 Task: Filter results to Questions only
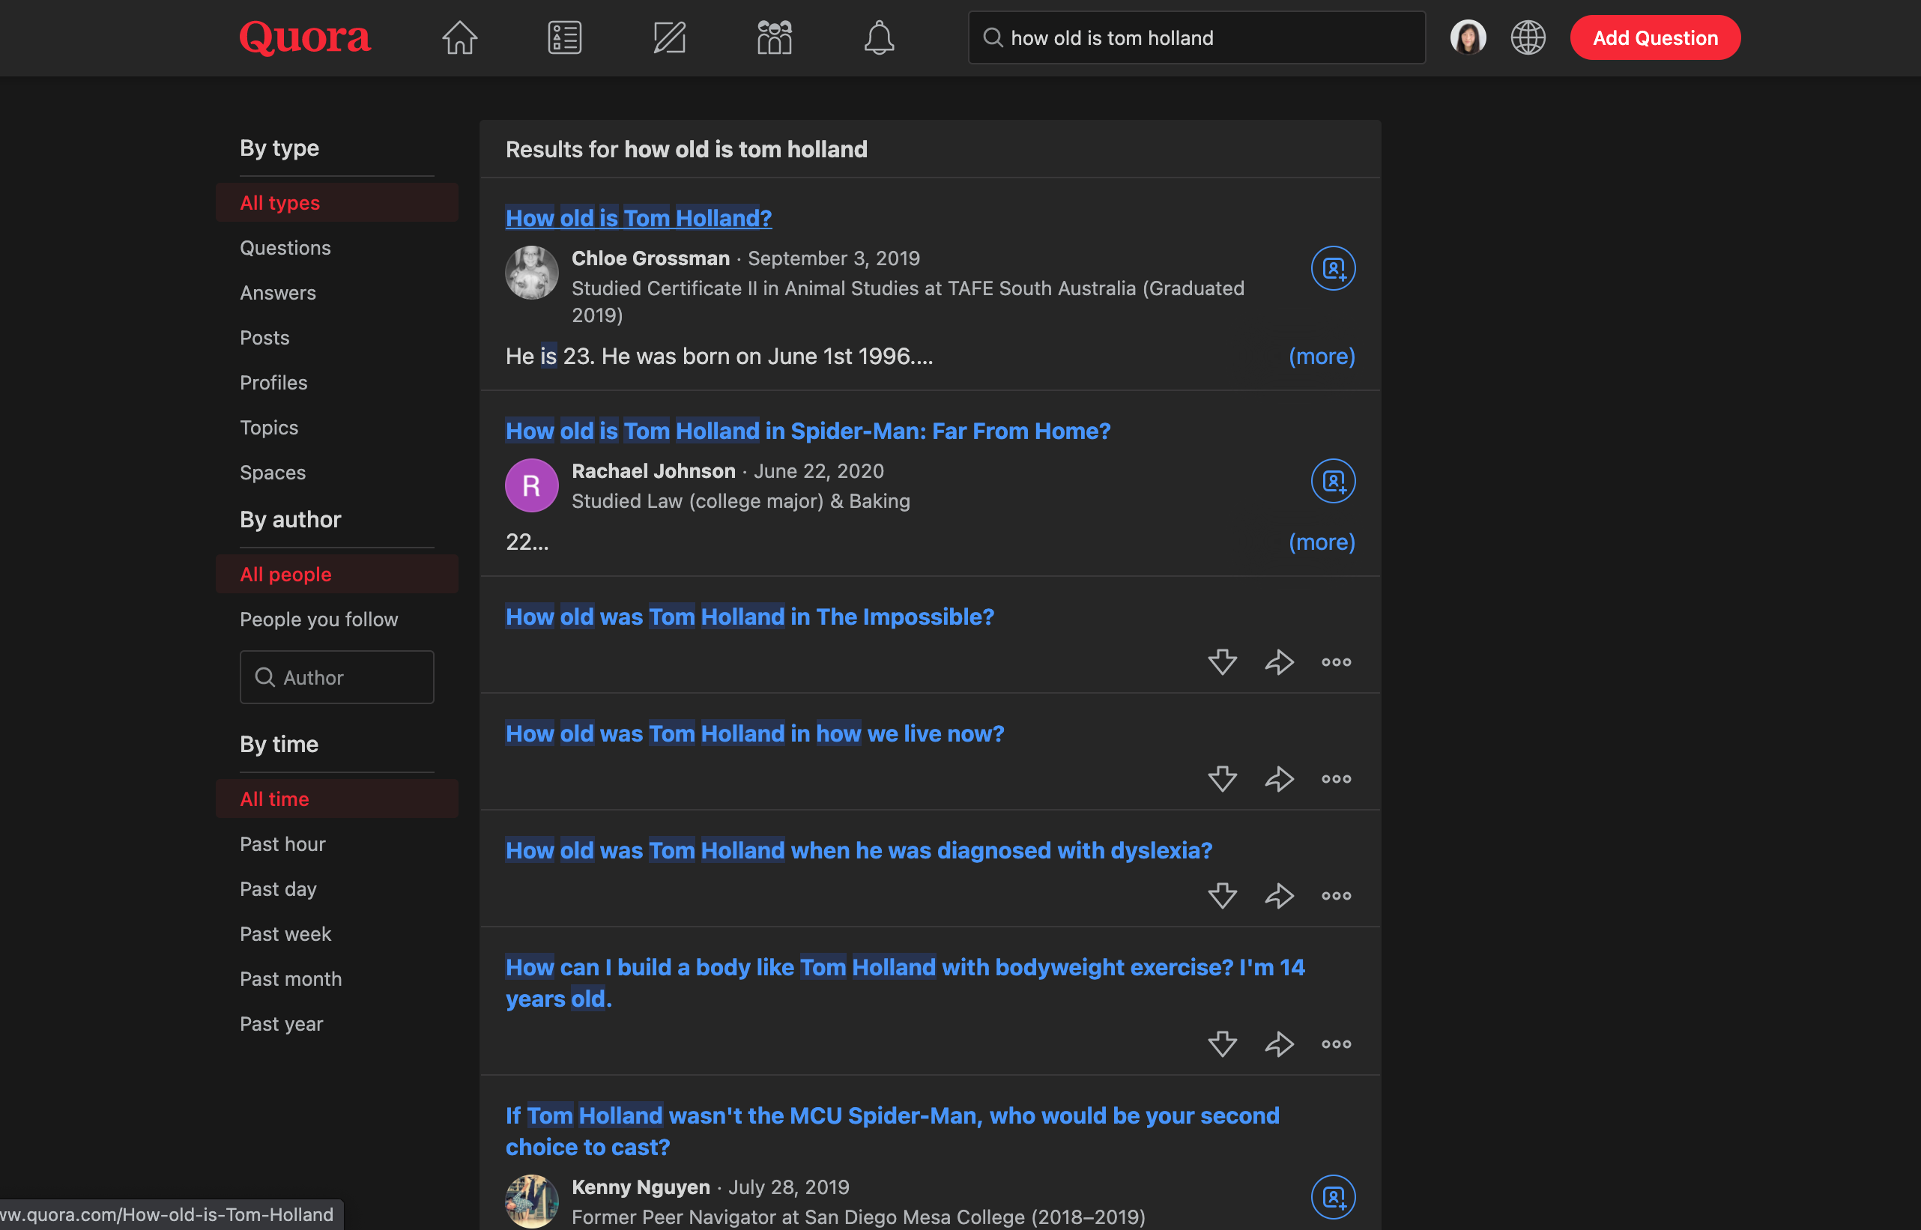click(x=285, y=248)
